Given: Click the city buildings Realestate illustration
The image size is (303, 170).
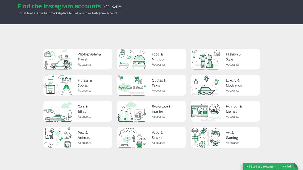Looking at the screenshot, I should tap(132, 112).
